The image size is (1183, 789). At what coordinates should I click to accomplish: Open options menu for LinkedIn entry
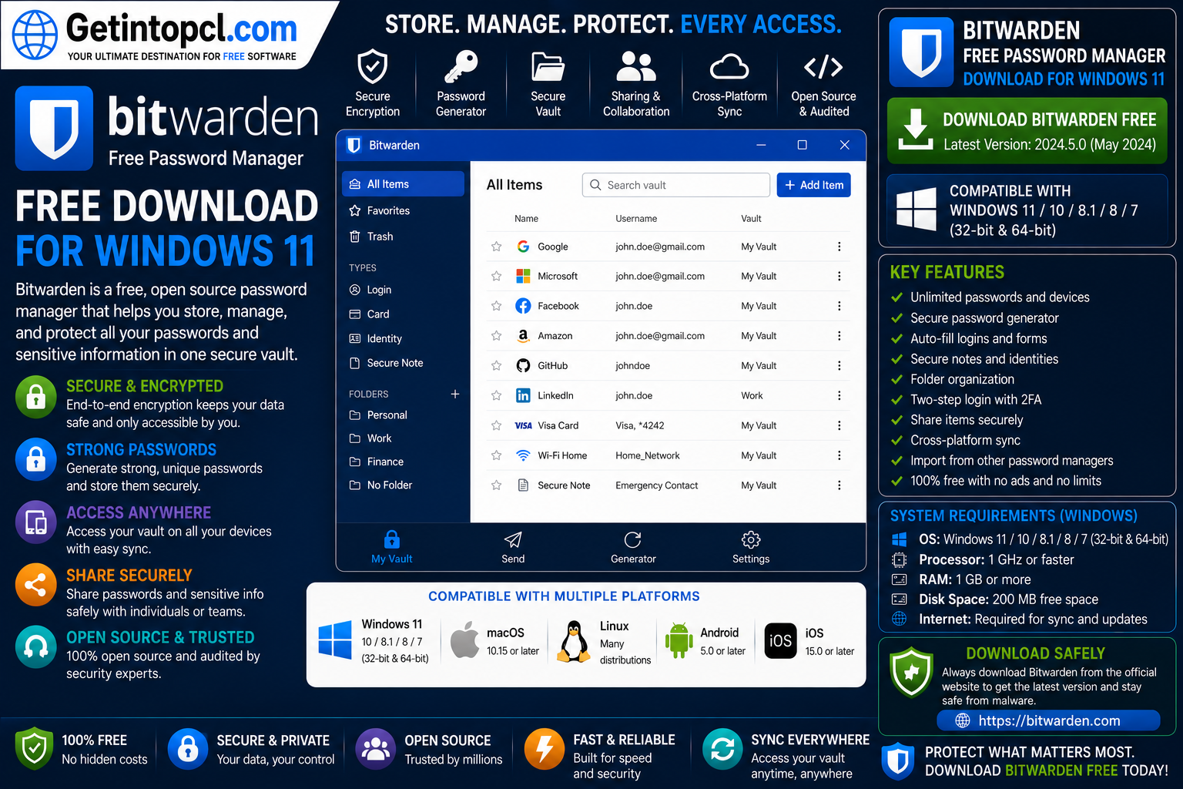839,395
